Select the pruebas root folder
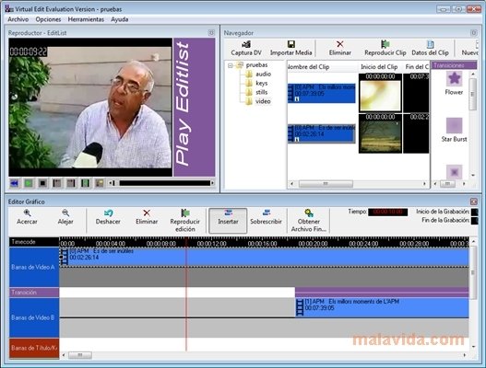This screenshot has width=486, height=368. click(256, 65)
